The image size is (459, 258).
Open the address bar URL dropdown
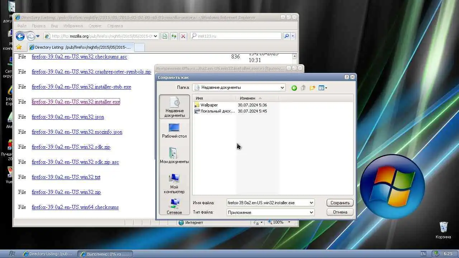coord(156,36)
